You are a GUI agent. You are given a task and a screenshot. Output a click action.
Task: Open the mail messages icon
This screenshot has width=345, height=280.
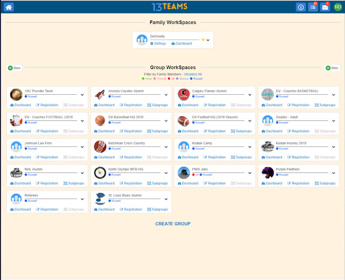(325, 7)
